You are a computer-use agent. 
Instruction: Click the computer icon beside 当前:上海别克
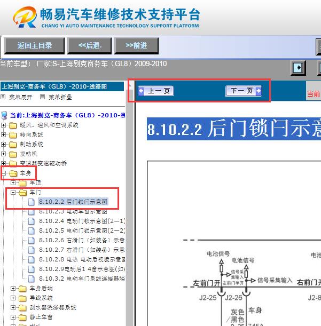coord(4,115)
